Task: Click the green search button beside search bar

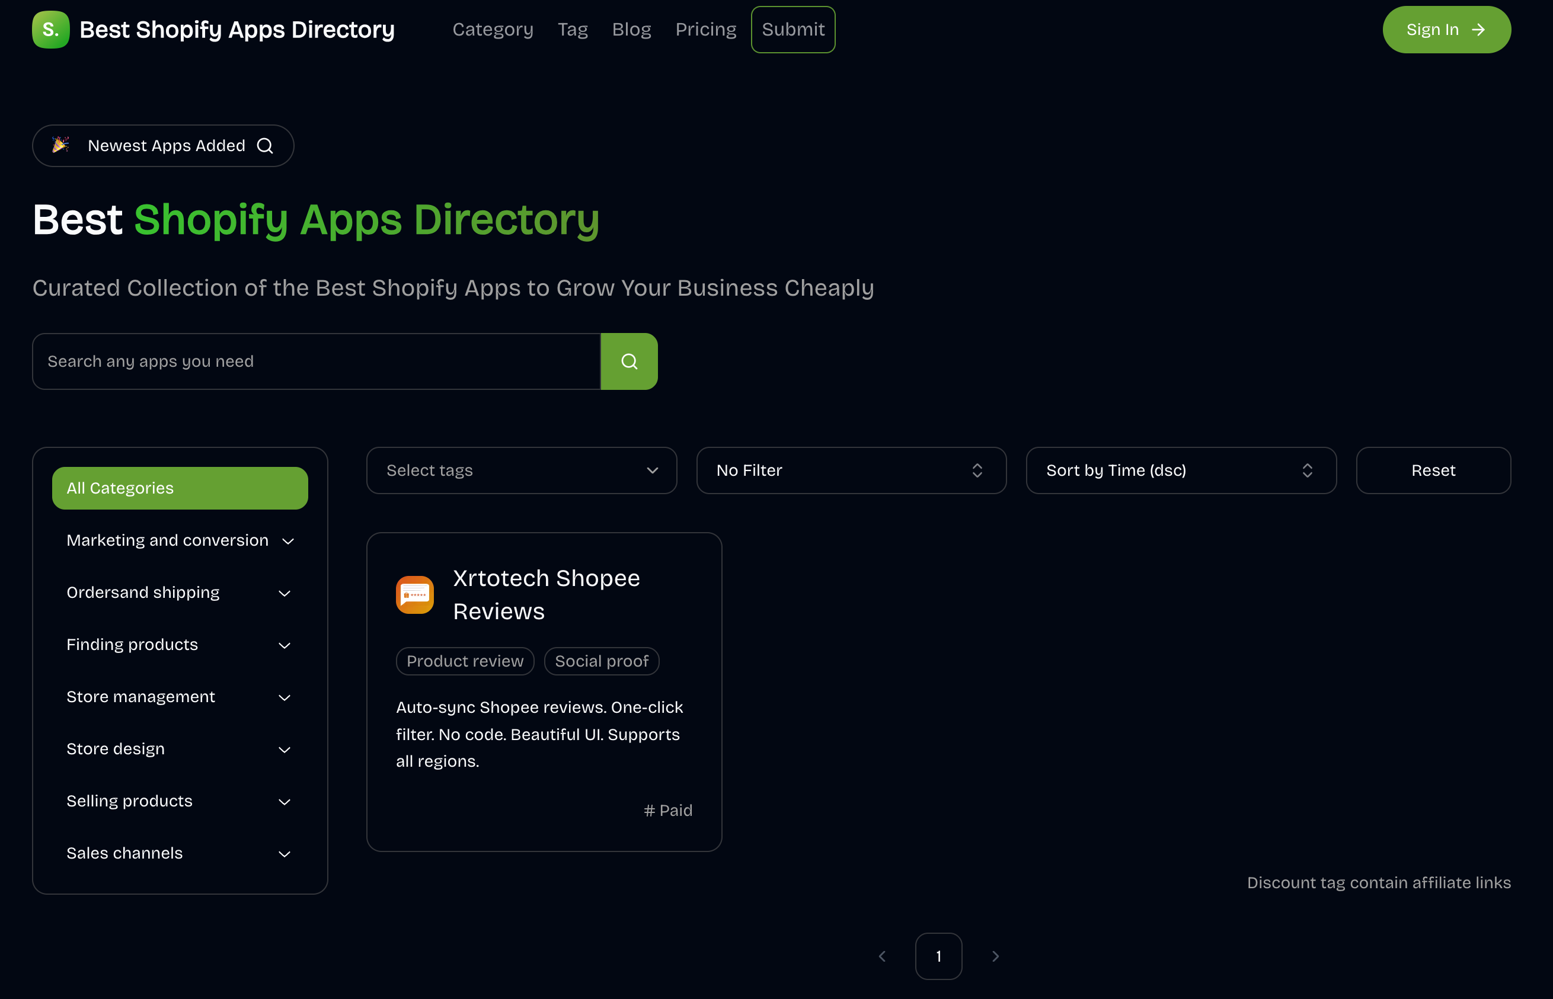Action: (x=628, y=361)
